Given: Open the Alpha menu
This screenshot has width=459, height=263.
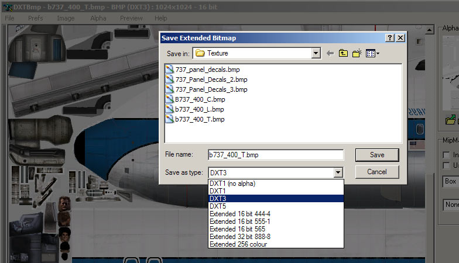Looking at the screenshot, I should pyautogui.click(x=98, y=18).
